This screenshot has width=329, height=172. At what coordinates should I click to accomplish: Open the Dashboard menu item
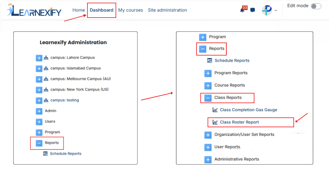[101, 10]
